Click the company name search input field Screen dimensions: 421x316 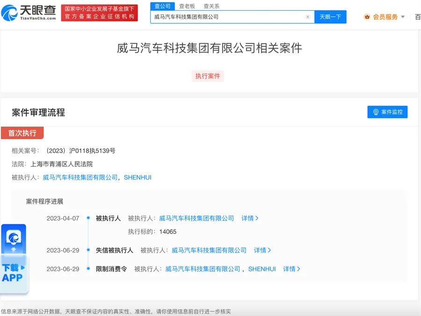tap(227, 17)
